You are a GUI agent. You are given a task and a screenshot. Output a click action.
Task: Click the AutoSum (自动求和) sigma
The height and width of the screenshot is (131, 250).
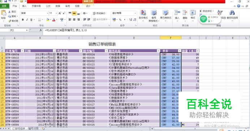tap(201, 11)
